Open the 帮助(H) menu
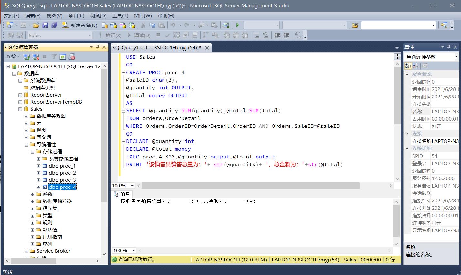The width and height of the screenshot is (461, 275). click(166, 15)
